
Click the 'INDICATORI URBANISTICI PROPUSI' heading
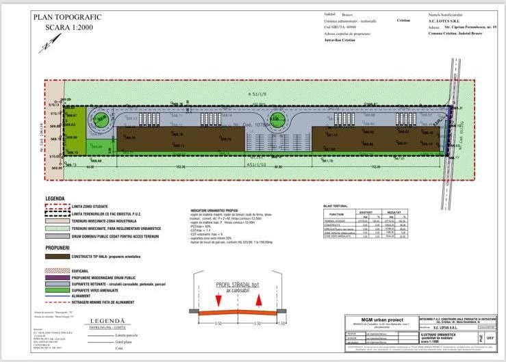pyautogui.click(x=214, y=210)
